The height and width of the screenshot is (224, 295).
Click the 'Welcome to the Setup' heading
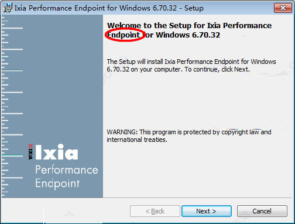(189, 30)
